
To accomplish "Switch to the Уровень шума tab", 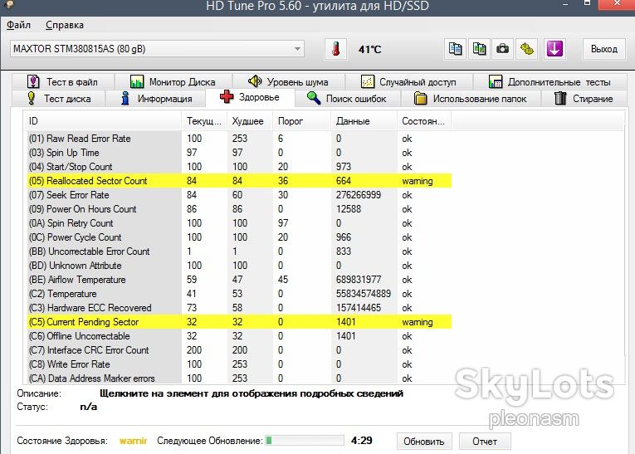I will [288, 82].
